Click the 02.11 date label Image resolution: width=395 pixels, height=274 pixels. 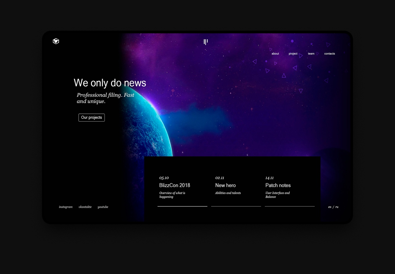click(220, 178)
